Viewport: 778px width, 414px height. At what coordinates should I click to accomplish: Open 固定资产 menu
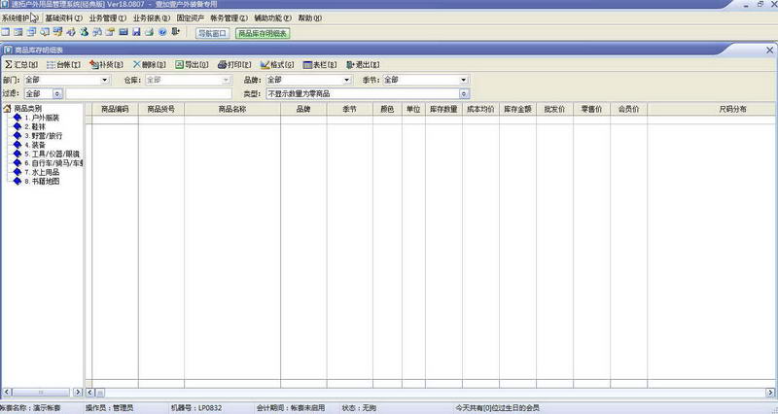tap(191, 17)
